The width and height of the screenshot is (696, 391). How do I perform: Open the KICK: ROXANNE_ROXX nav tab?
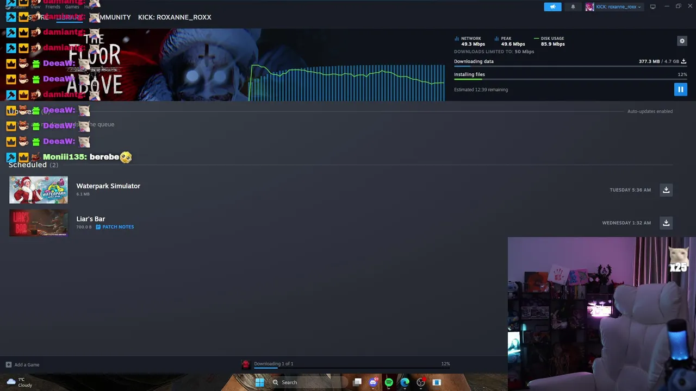point(175,17)
